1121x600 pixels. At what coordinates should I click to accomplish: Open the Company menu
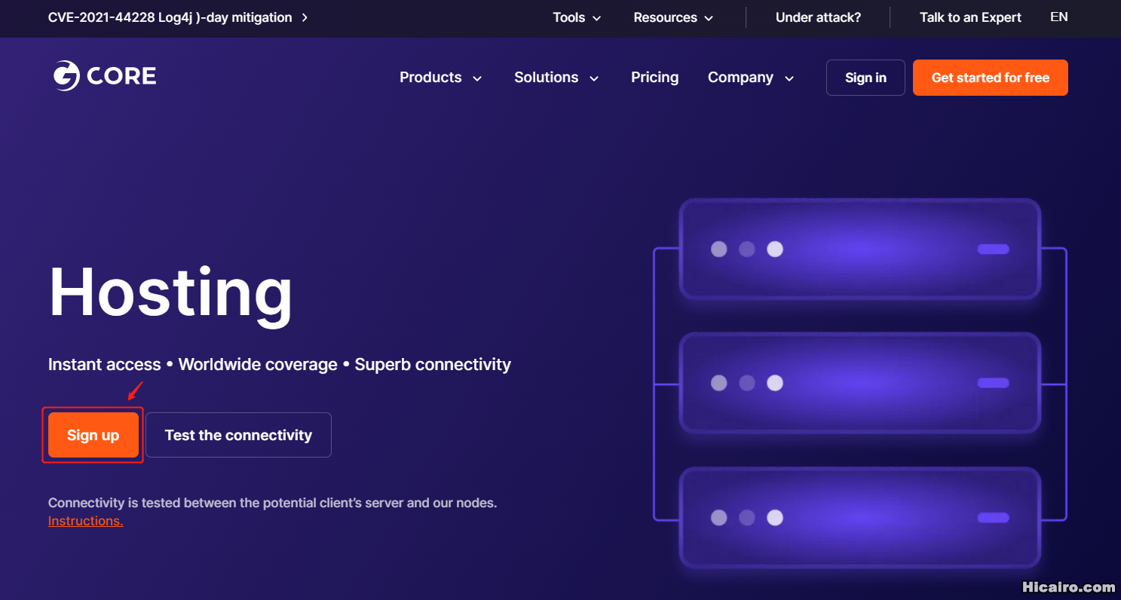click(x=740, y=77)
